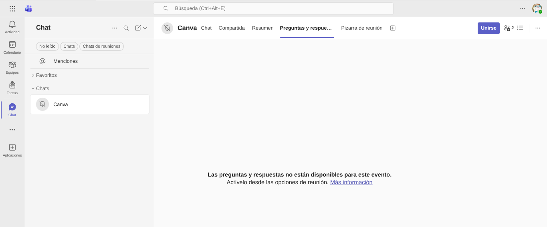This screenshot has width=547, height=227.
Task: Open Aplicaciones in the left sidebar
Action: [12, 150]
